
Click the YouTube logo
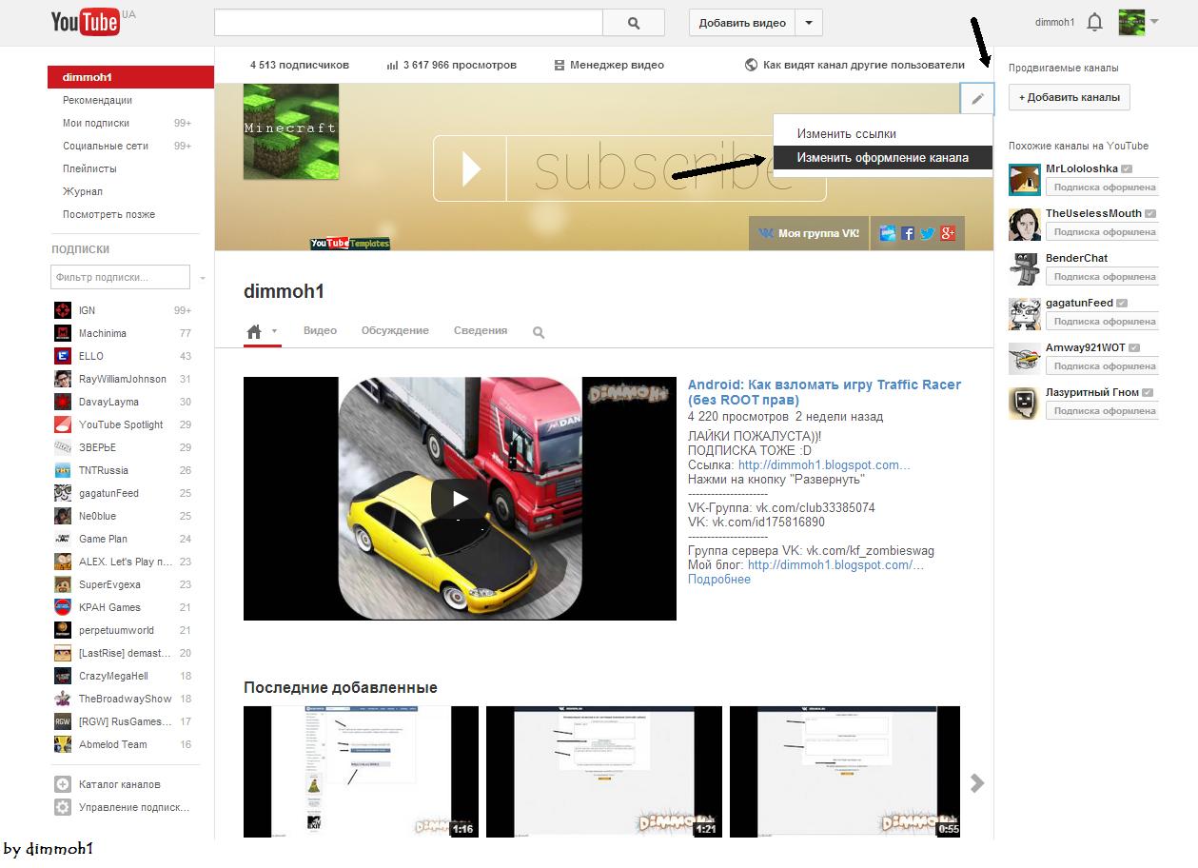click(x=86, y=22)
